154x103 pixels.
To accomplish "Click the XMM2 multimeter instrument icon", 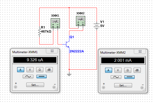I will tap(81, 20).
